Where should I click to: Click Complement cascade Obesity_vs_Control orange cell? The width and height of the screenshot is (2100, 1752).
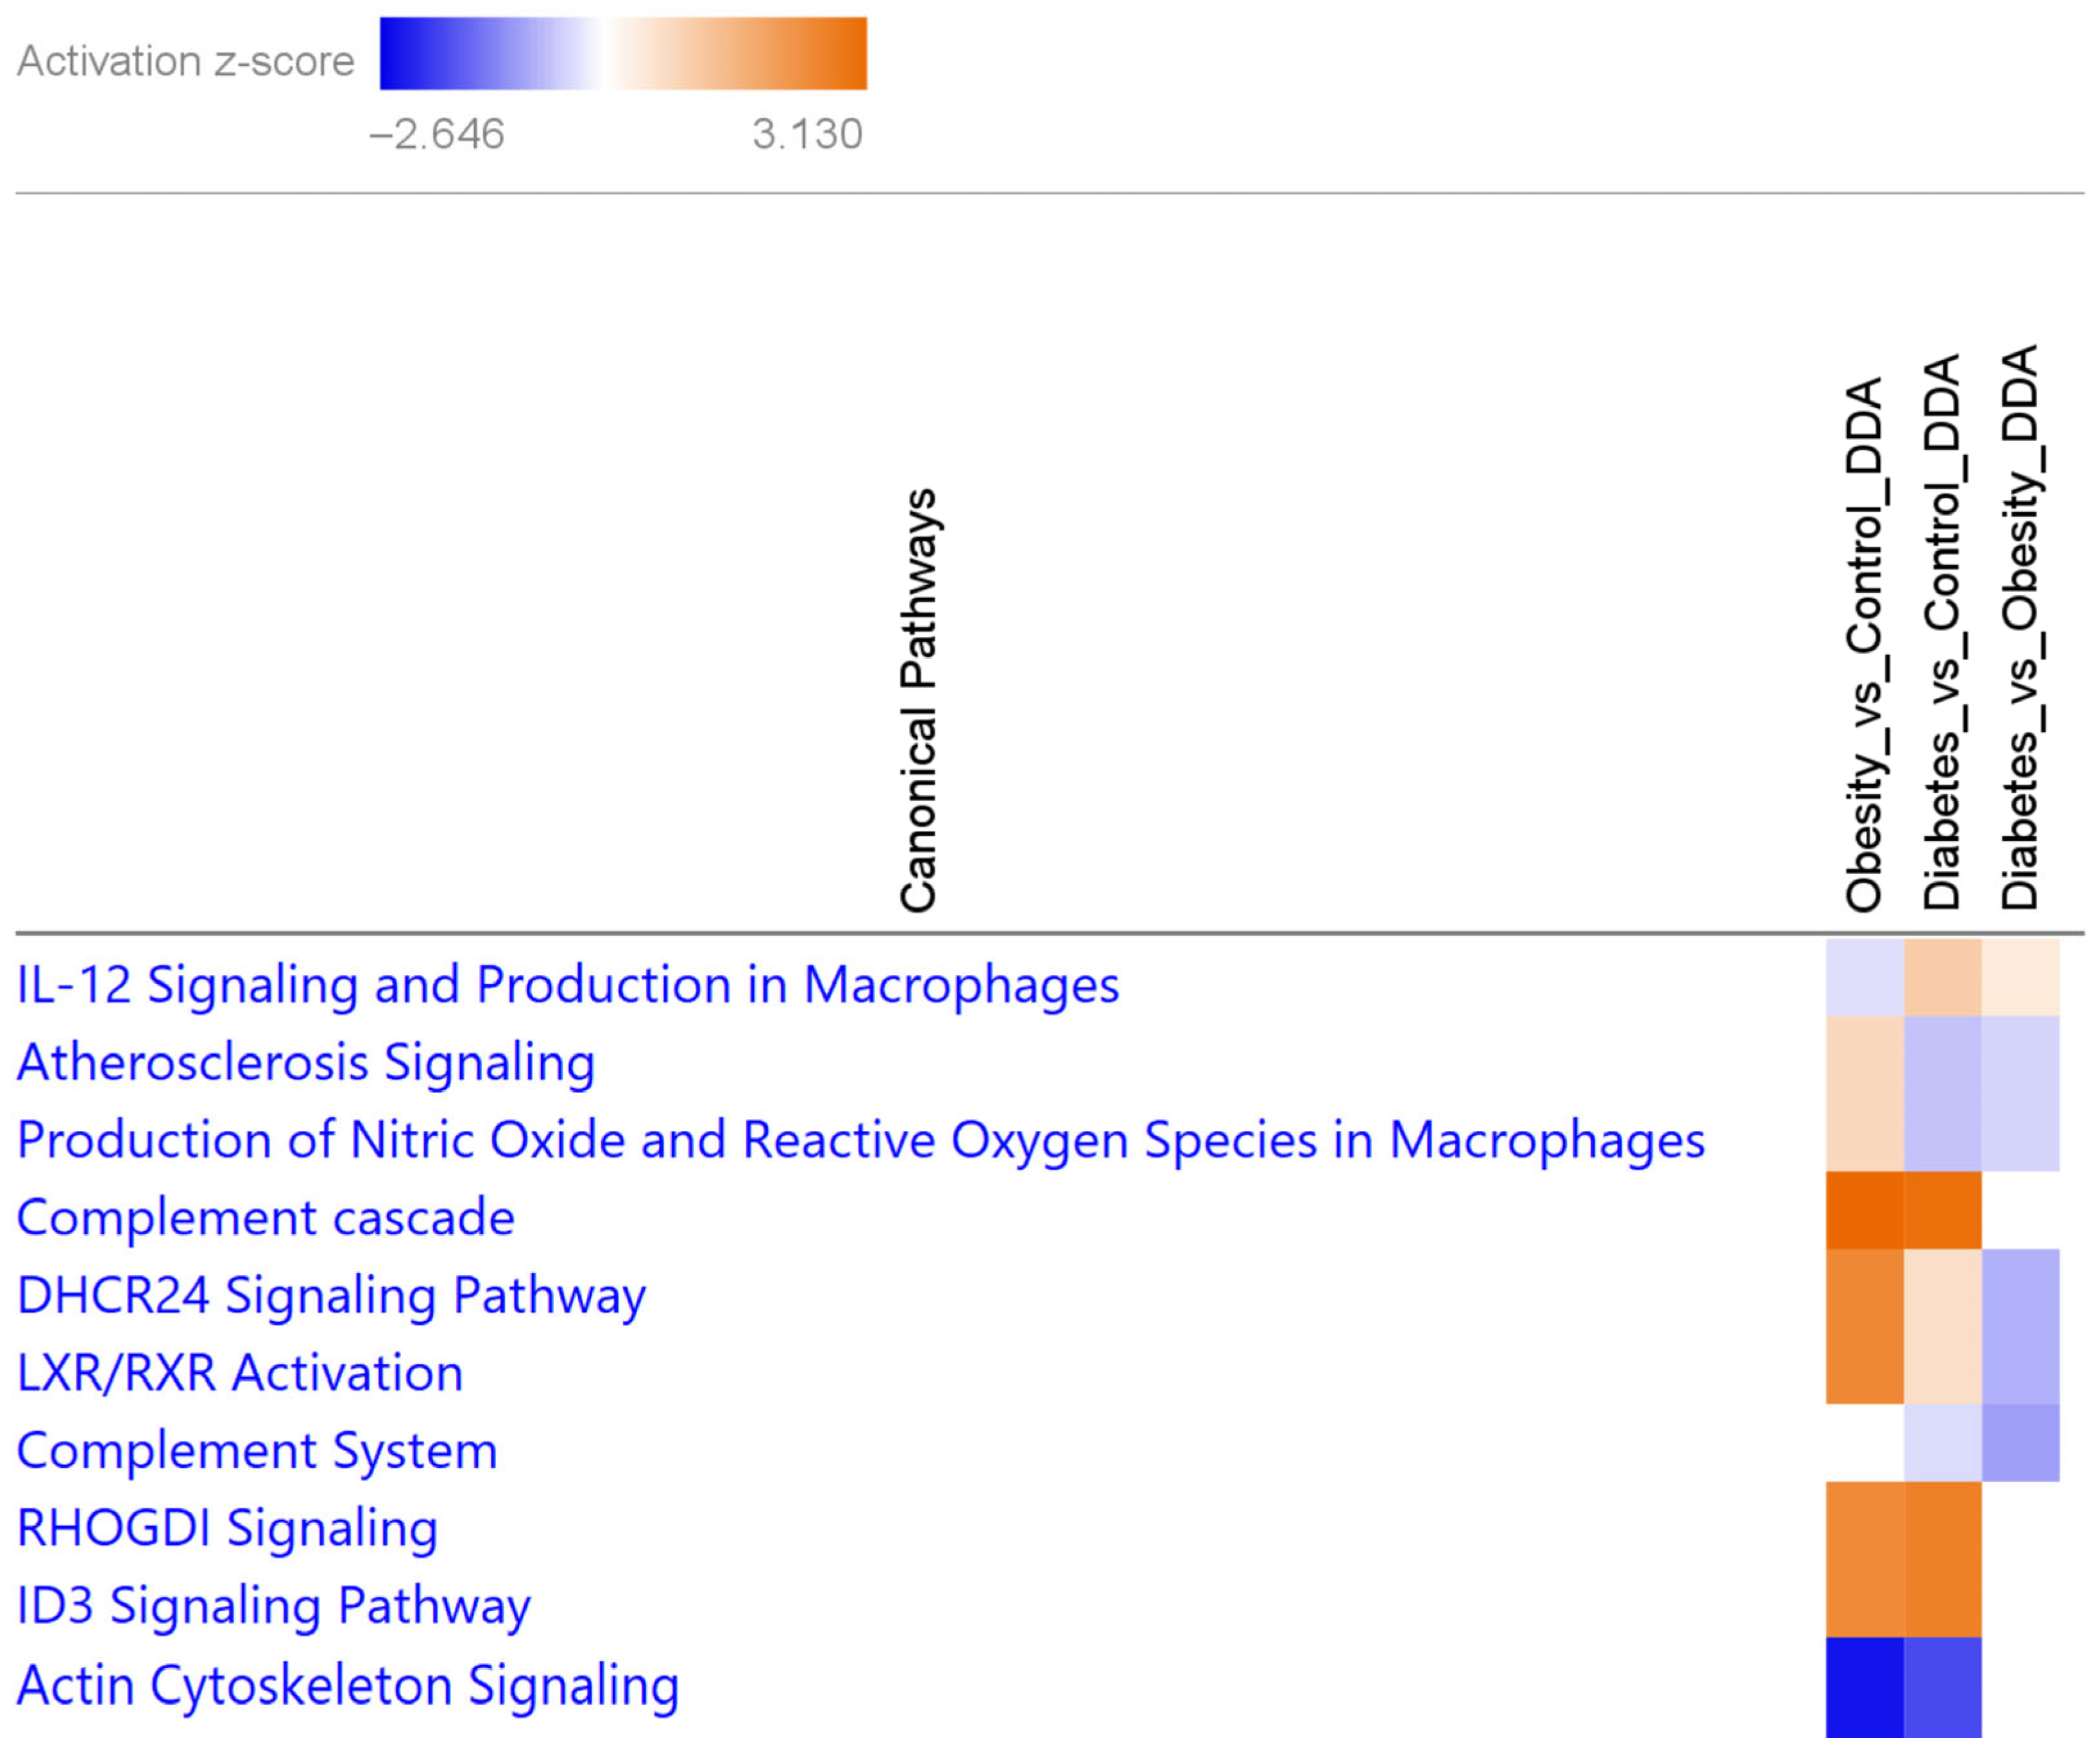(1864, 1211)
